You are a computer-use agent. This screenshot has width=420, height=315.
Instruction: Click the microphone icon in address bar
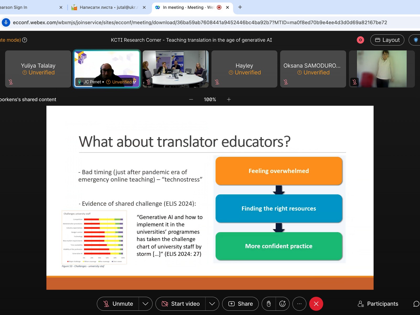pyautogui.click(x=6, y=23)
